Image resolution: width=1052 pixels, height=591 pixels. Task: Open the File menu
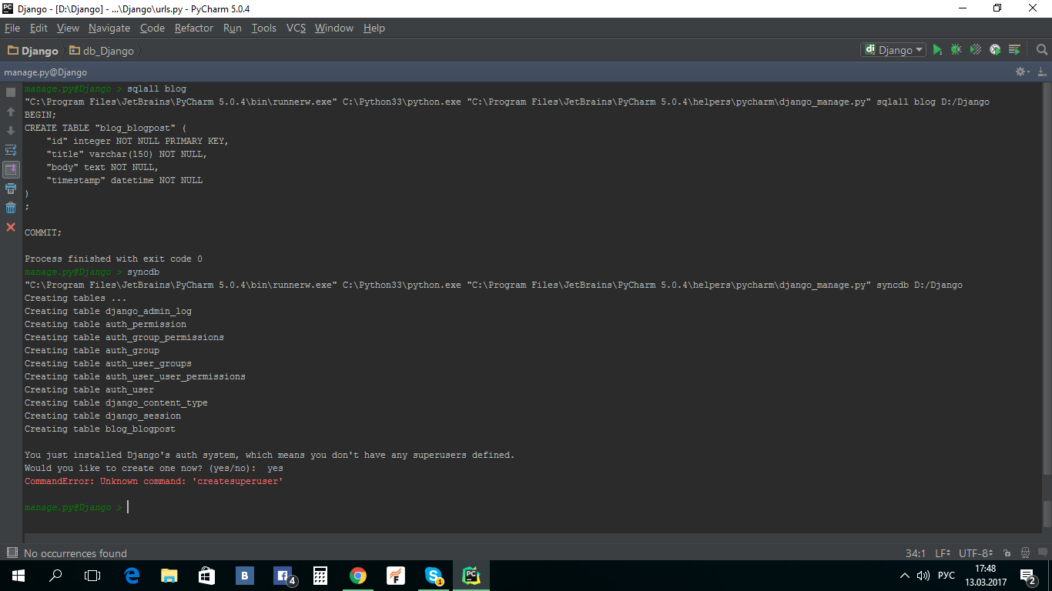coord(12,28)
